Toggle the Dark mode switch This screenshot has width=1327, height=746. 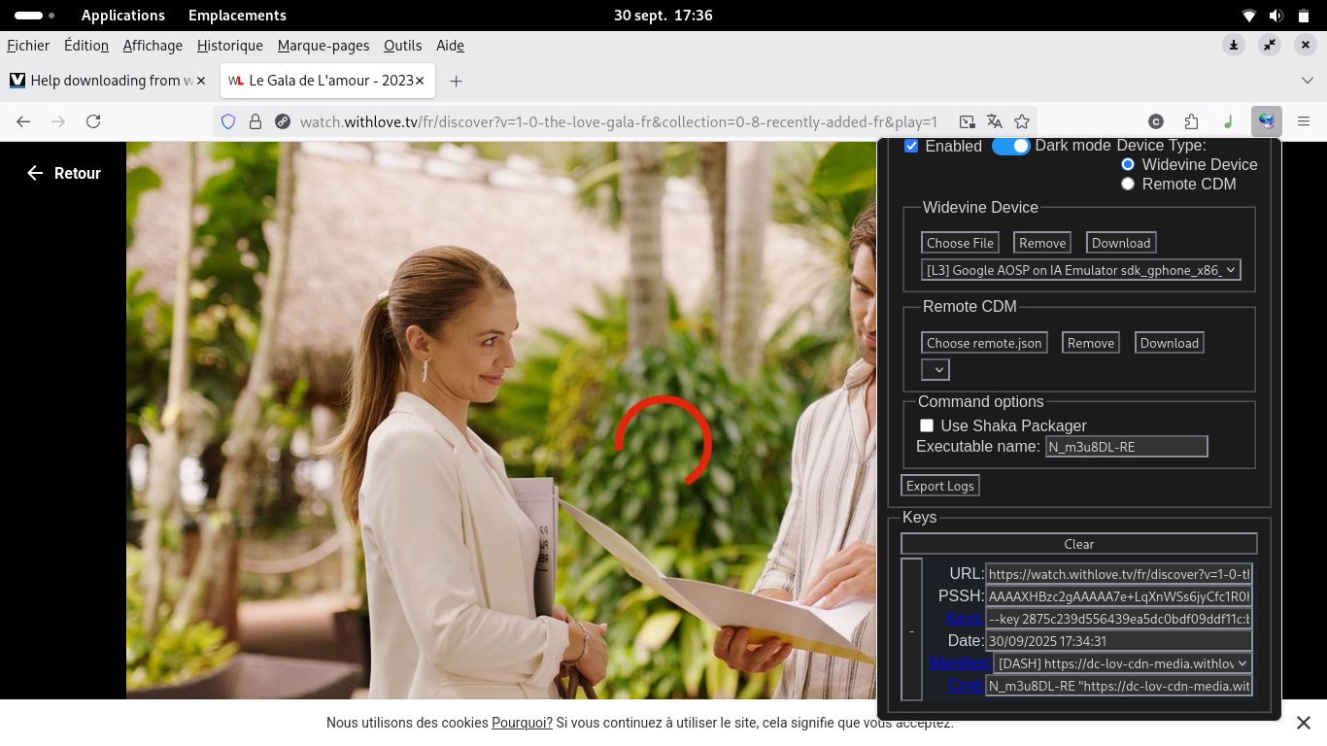click(1010, 146)
